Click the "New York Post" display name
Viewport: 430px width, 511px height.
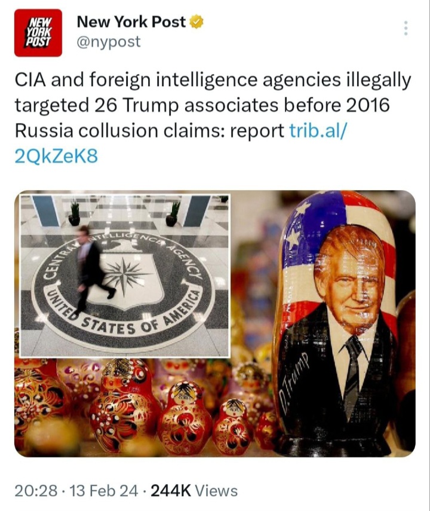pos(131,23)
